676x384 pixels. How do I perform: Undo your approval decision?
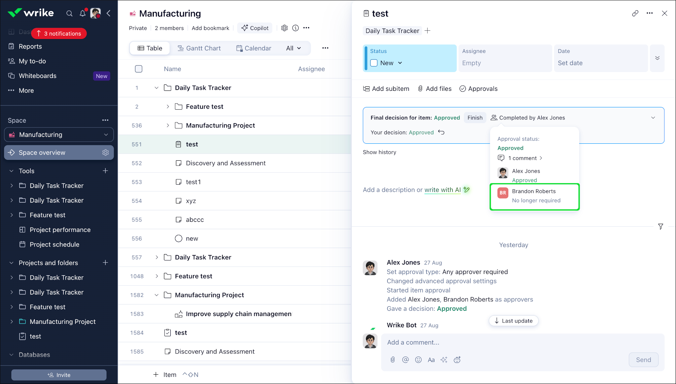tap(442, 132)
